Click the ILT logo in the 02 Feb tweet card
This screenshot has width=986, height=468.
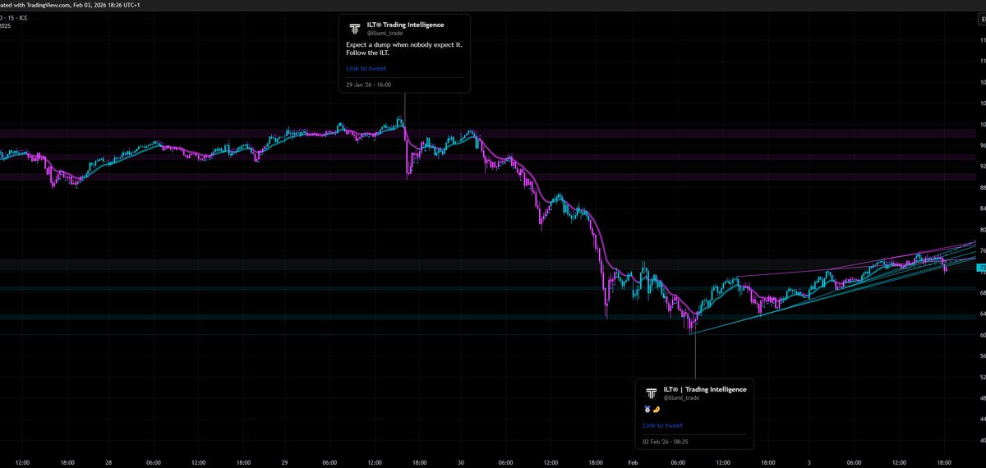(651, 392)
